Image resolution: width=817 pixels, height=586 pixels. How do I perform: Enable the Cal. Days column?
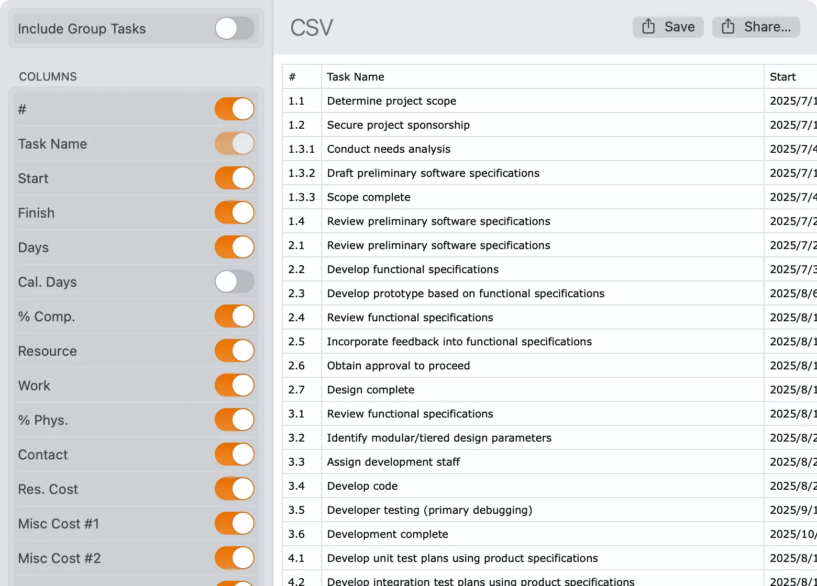coord(234,281)
